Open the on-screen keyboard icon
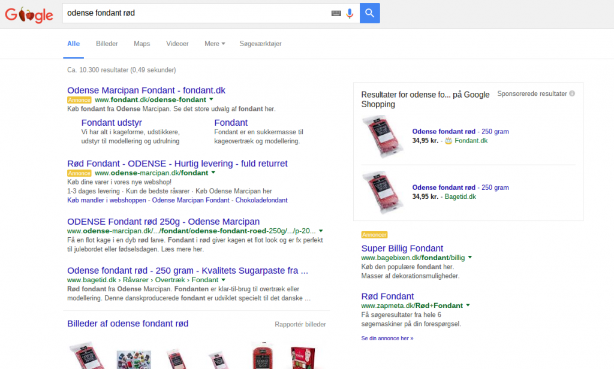Viewport: 614px width, 369px height. pyautogui.click(x=336, y=13)
